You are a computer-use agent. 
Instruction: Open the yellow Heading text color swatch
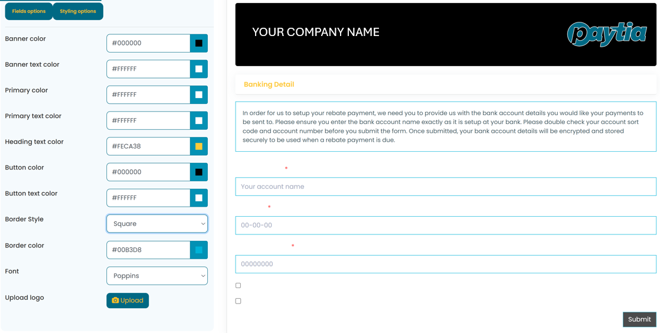(x=199, y=146)
